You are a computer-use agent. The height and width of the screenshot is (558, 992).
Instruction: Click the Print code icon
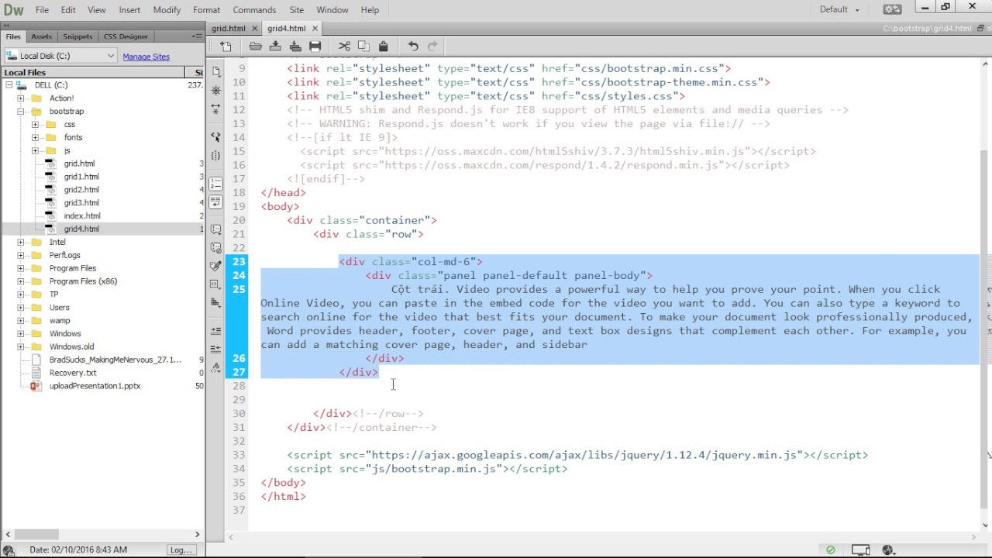click(x=315, y=46)
